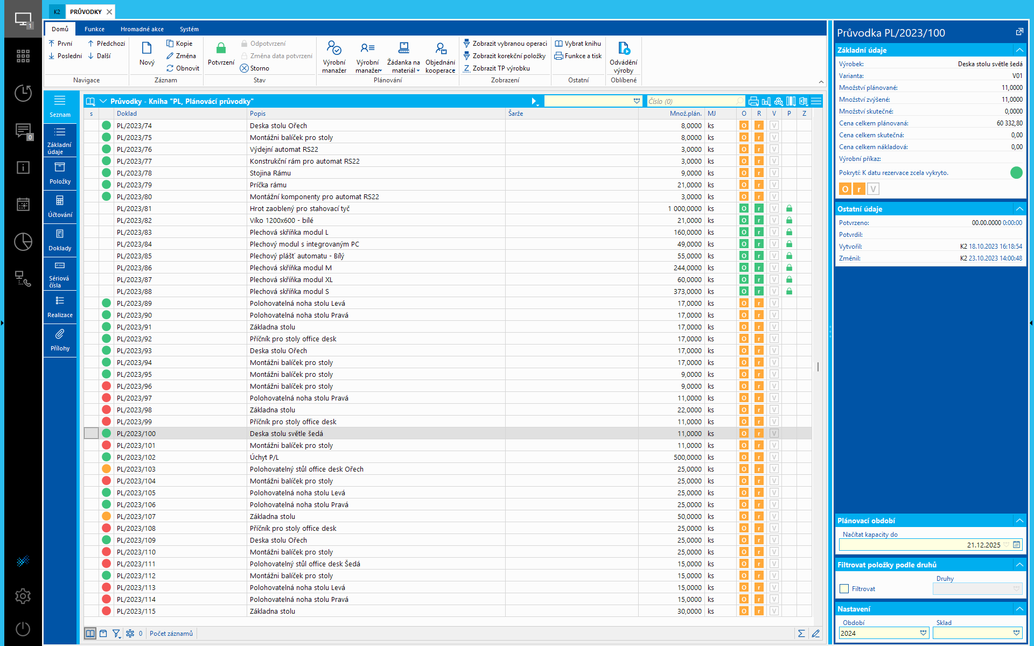Click Žádanka na materiál icon

coord(403,48)
